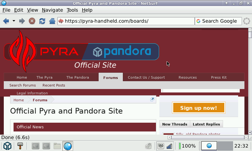The image size is (252, 151).
Task: Click the Forward navigation arrow
Action: [22, 21]
